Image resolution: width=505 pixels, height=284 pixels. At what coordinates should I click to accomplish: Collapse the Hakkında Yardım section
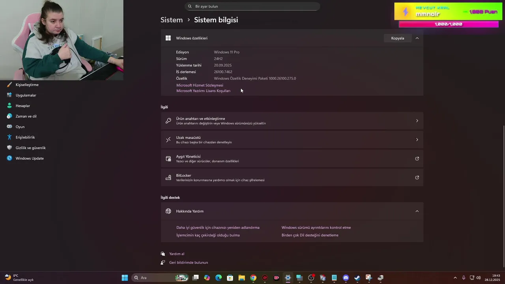click(x=417, y=211)
